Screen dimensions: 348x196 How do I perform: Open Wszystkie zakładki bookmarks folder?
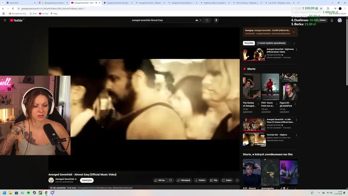click(338, 13)
